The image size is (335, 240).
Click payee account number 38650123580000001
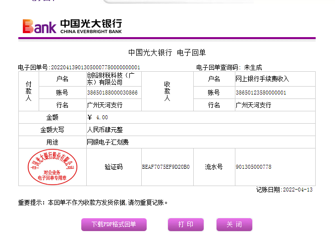[261, 93]
